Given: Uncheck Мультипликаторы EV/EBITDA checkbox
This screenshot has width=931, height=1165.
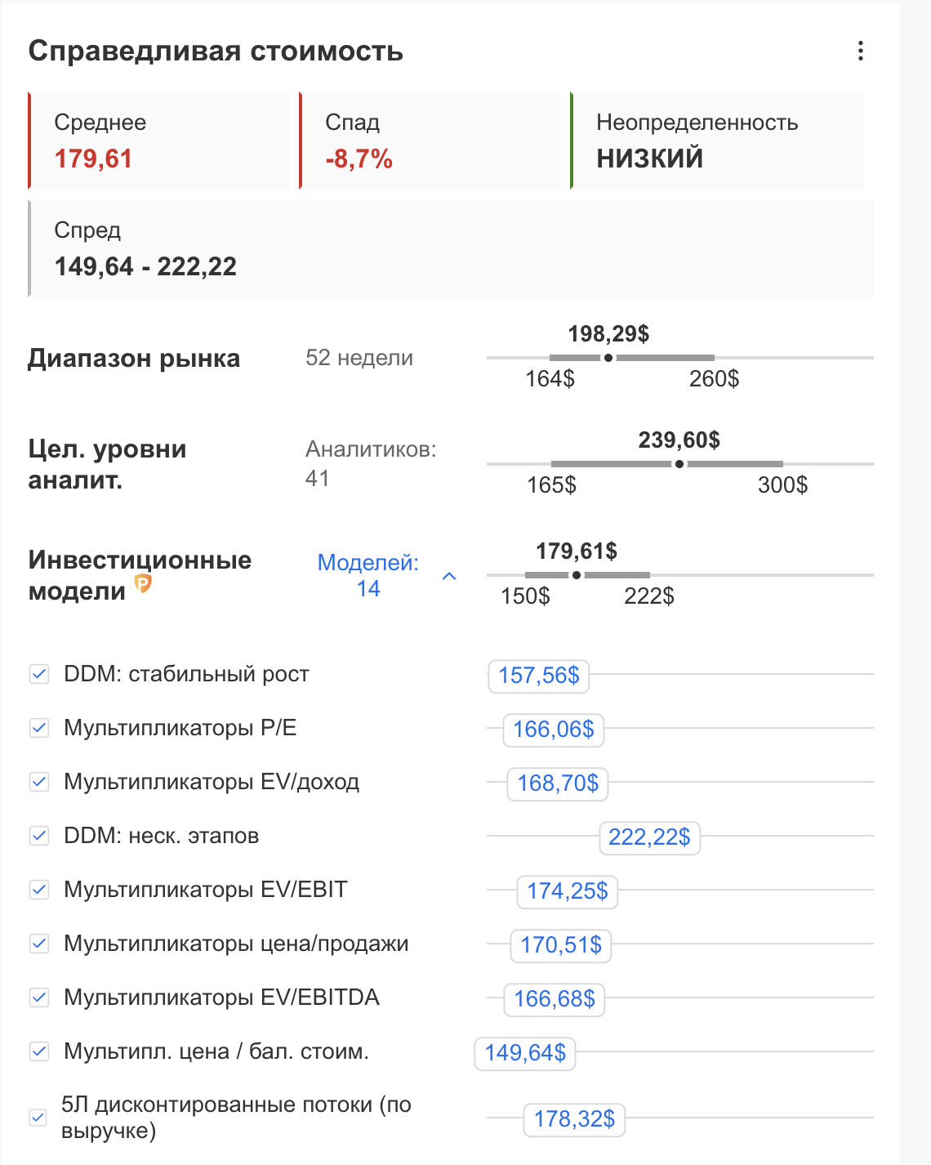Looking at the screenshot, I should pos(39,998).
